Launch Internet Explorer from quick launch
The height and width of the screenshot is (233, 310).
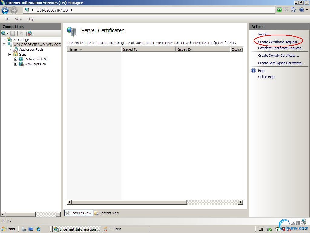[x=38, y=229]
